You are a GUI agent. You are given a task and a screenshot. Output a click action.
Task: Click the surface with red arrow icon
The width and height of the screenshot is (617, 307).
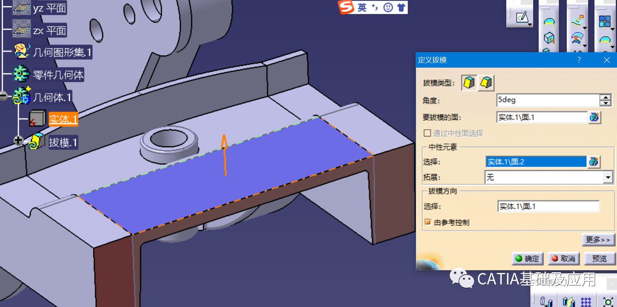577,21
